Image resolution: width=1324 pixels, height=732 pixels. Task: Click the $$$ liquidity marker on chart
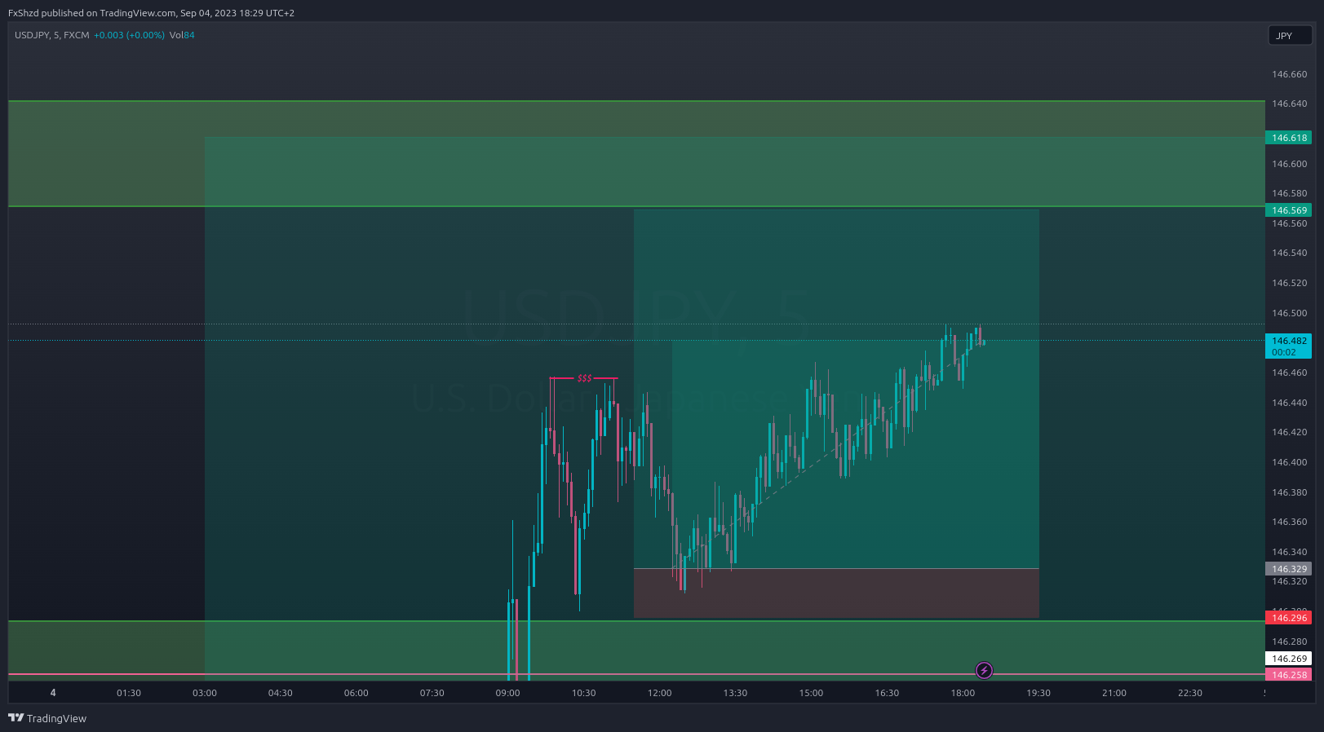tap(584, 378)
